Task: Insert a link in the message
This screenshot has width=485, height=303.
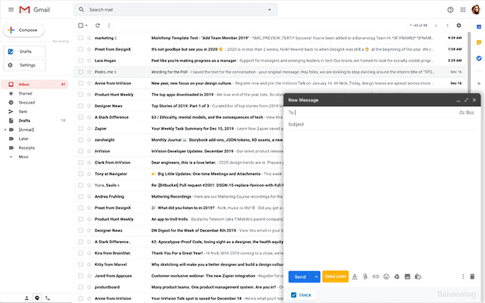Action: point(376,276)
